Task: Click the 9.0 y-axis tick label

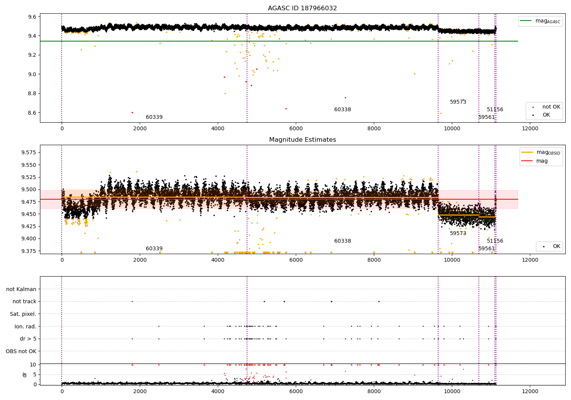Action: pyautogui.click(x=32, y=74)
